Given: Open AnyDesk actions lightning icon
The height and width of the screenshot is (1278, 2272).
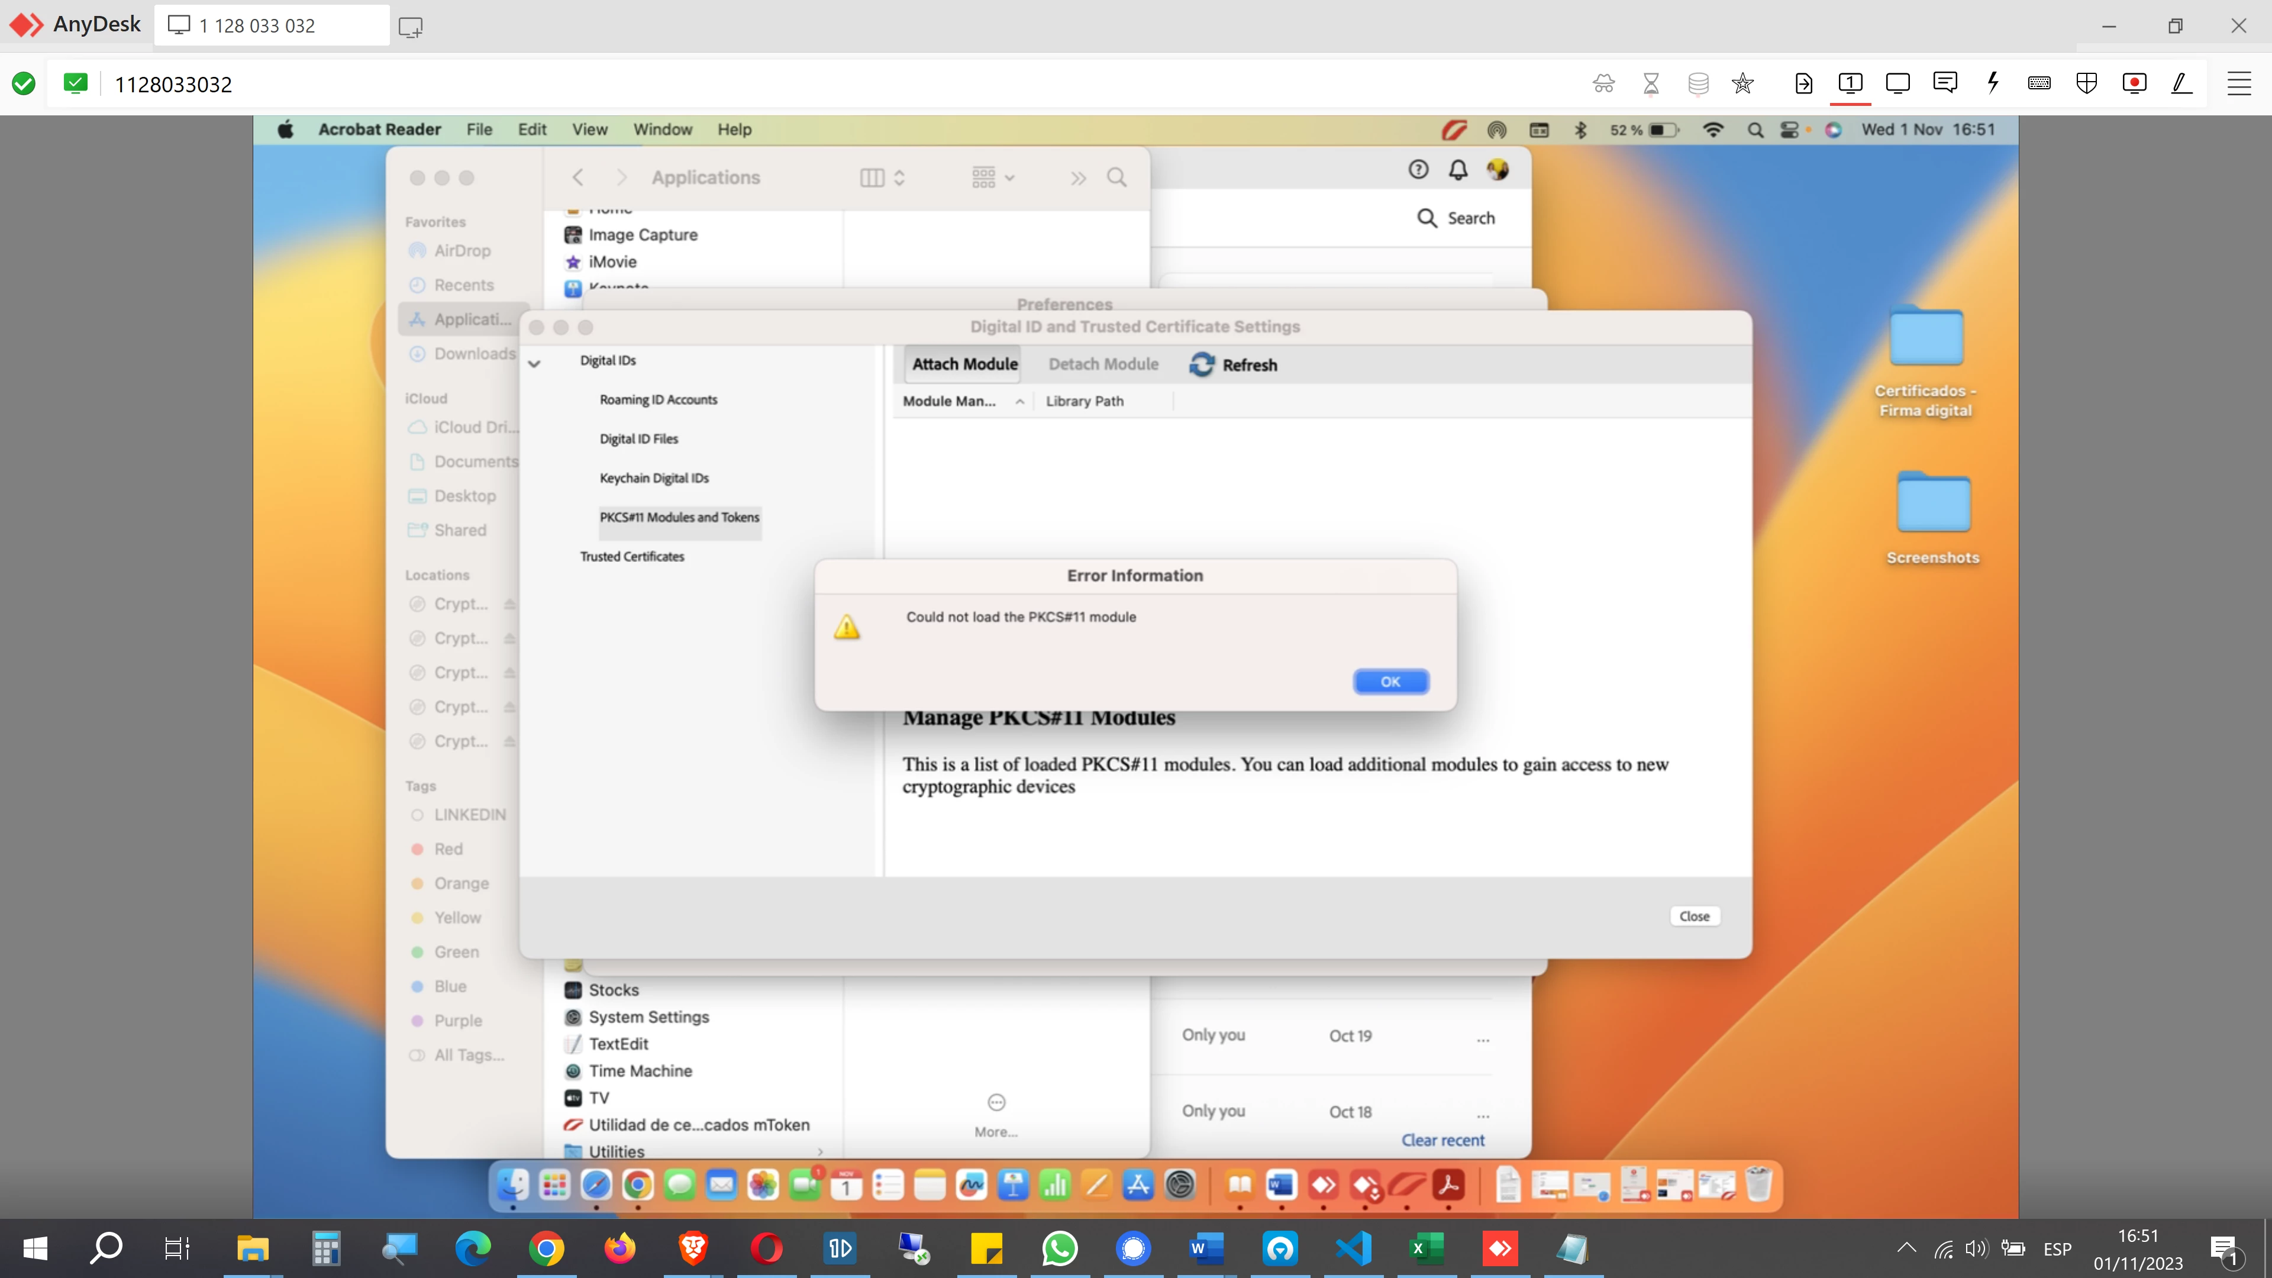Looking at the screenshot, I should pyautogui.click(x=1992, y=84).
